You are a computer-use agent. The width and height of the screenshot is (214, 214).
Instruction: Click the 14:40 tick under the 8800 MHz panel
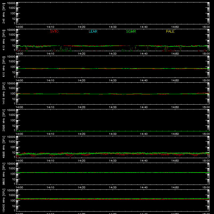click(x=144, y=188)
